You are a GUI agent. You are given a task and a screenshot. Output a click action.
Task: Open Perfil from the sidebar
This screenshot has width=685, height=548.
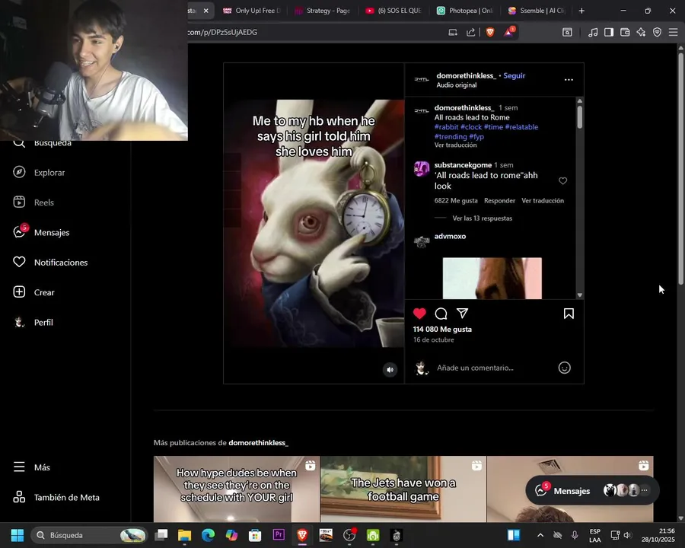[x=33, y=322]
